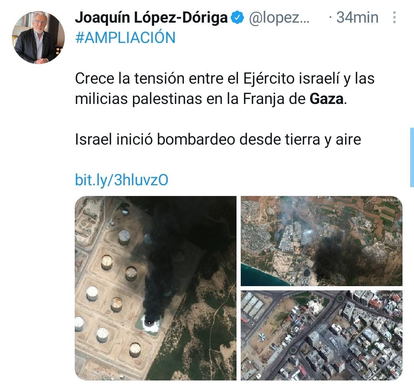Image resolution: width=414 pixels, height=387 pixels.
Task: Open the coastal smoke satellite photo
Action: click(321, 241)
